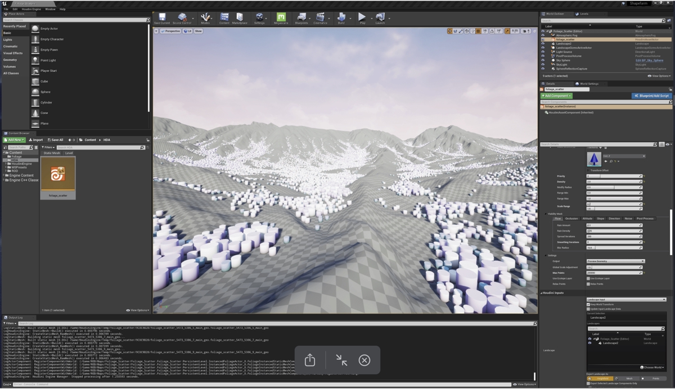Screen dimensions: 675x389
Task: Open the Modes toolbar icon
Action: 205,17
